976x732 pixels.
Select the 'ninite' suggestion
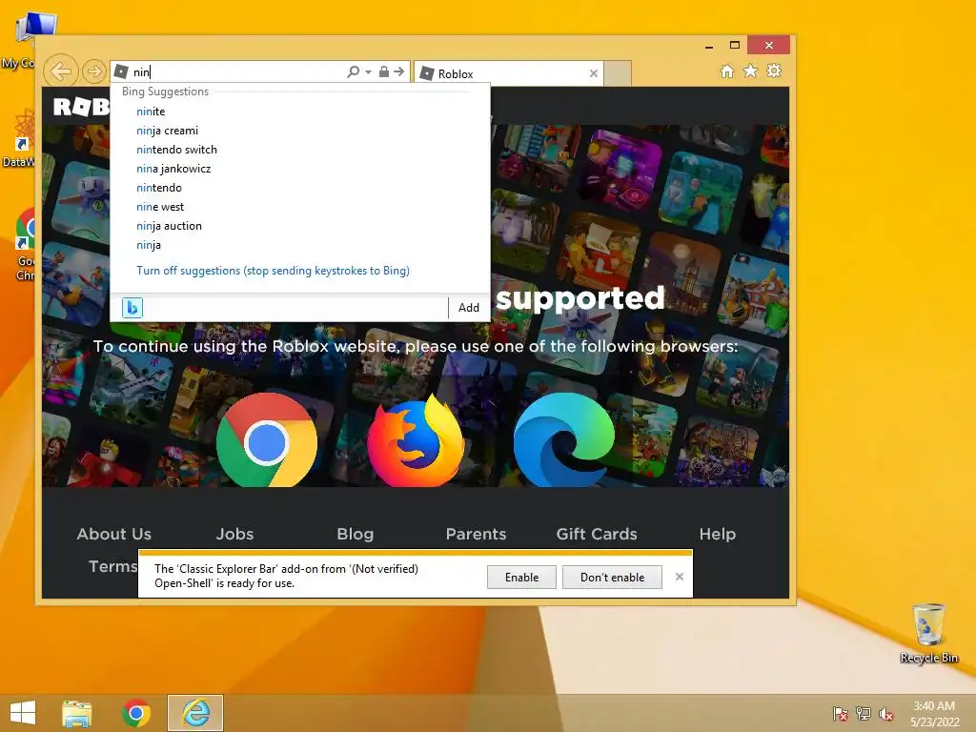[x=151, y=112]
